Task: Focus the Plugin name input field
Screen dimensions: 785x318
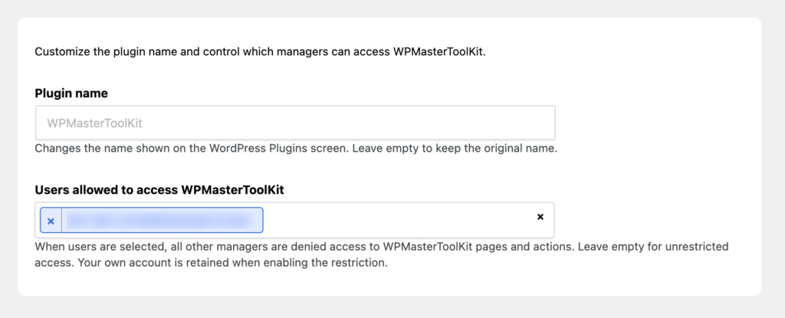Action: [295, 123]
